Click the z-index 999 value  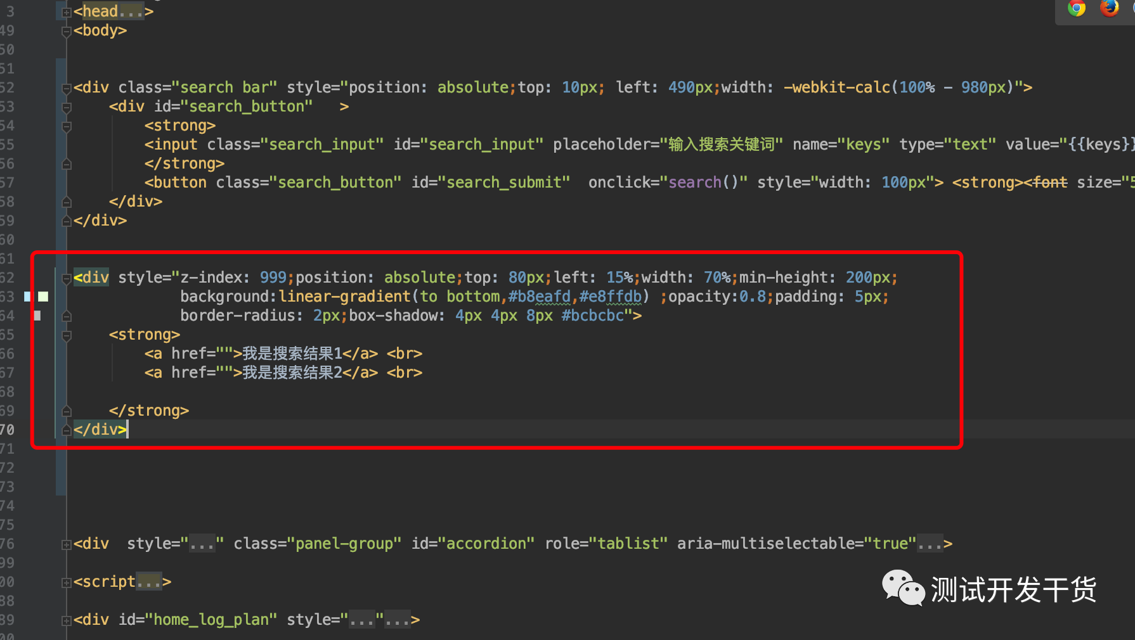point(273,278)
